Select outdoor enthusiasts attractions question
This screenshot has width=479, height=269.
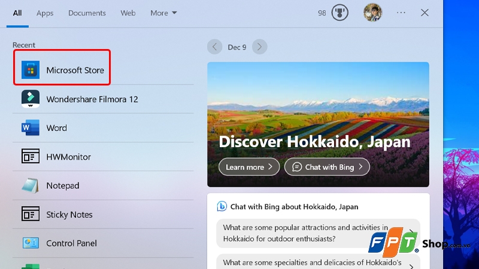[318, 233]
